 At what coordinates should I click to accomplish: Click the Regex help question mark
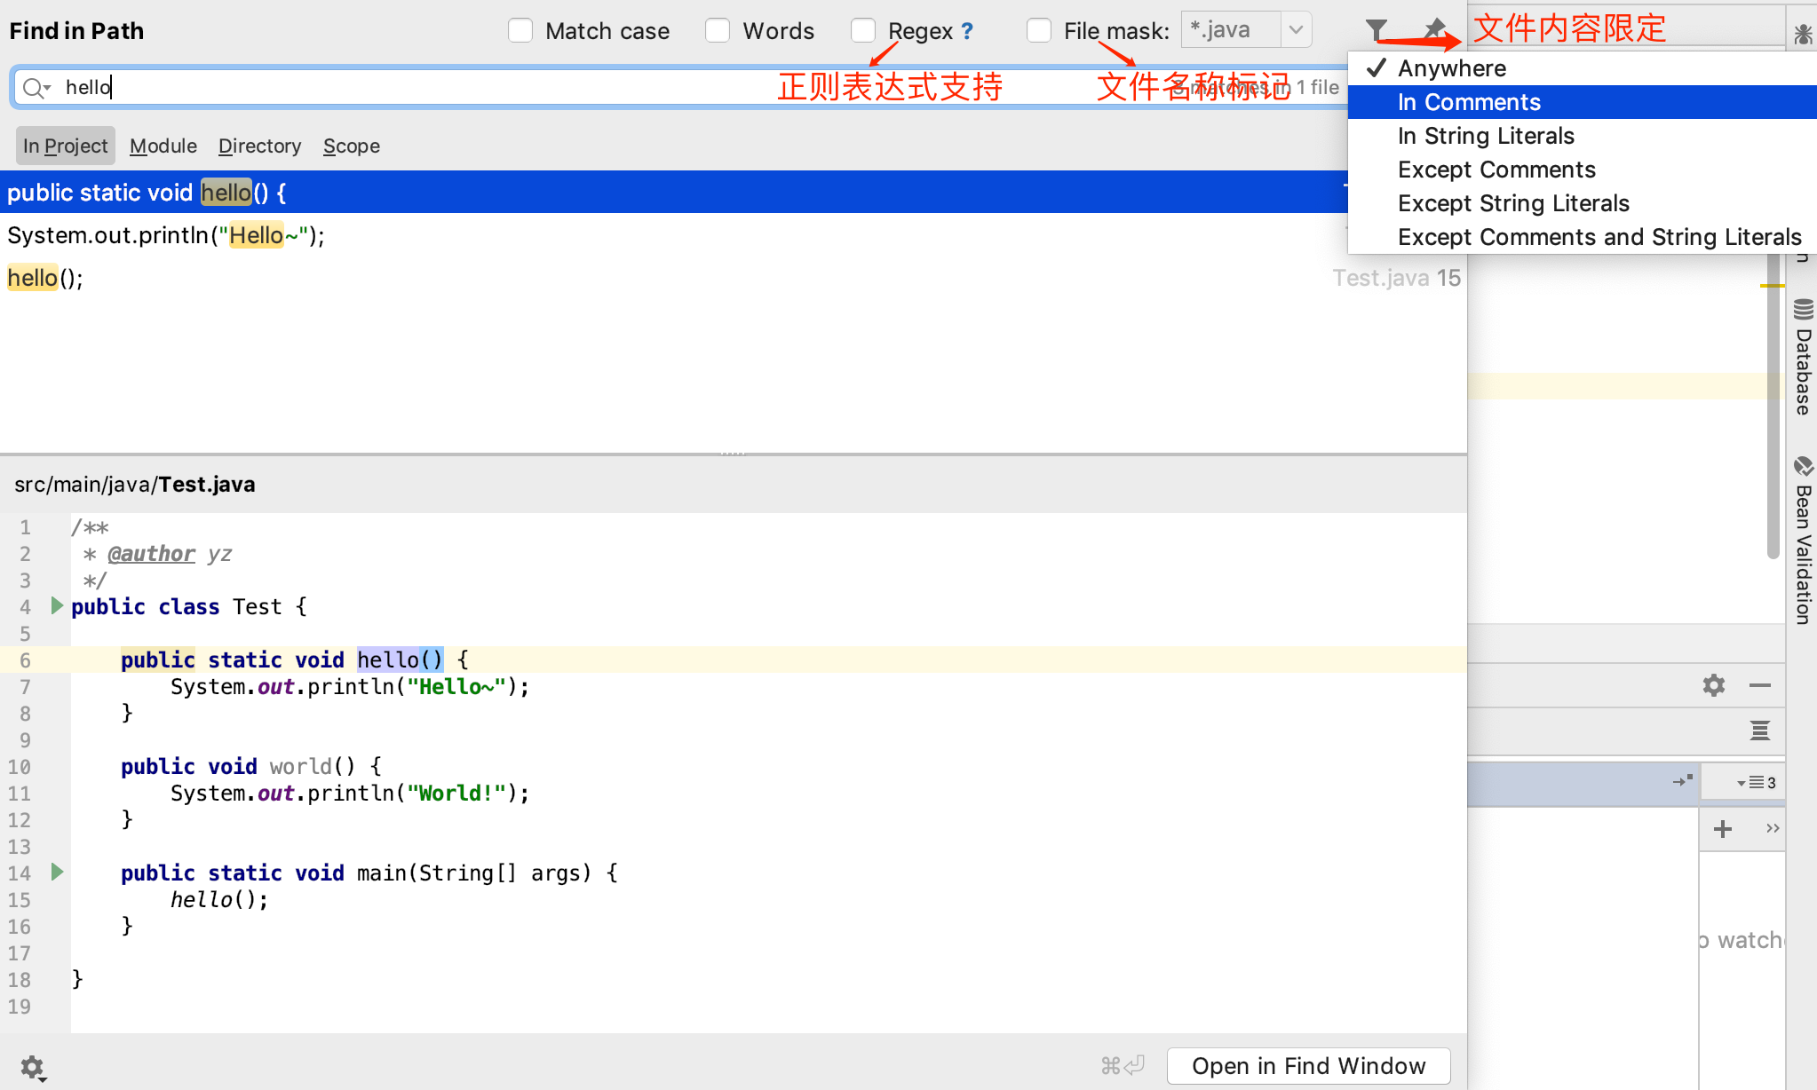967,31
